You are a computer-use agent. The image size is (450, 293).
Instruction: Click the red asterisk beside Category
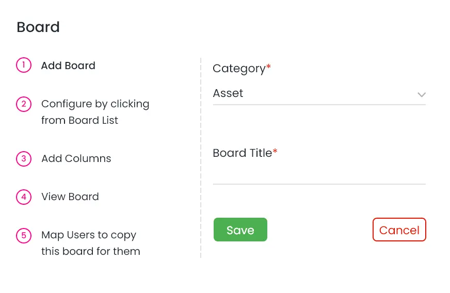(269, 68)
